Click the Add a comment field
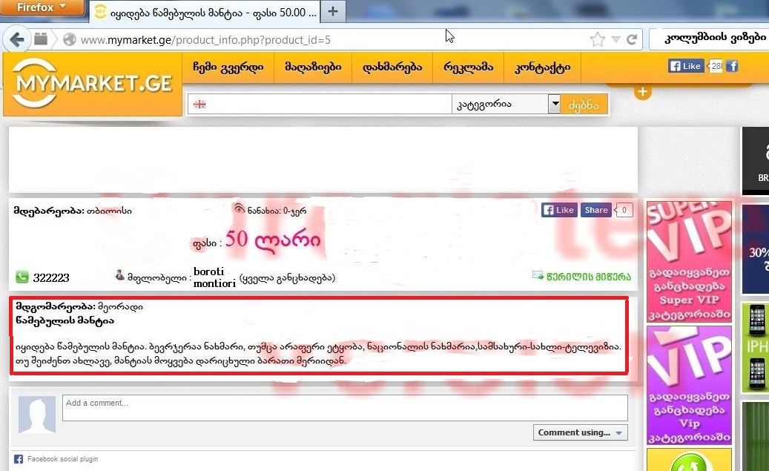The image size is (769, 471). (345, 408)
